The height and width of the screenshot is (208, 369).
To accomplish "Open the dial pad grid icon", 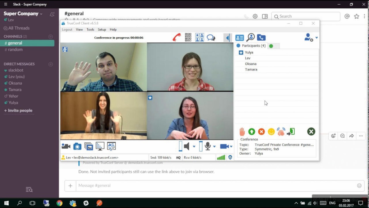I will 188,38.
